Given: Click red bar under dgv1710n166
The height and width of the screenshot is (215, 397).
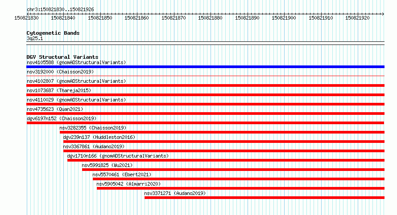Looking at the screenshot, I should (x=226, y=160).
